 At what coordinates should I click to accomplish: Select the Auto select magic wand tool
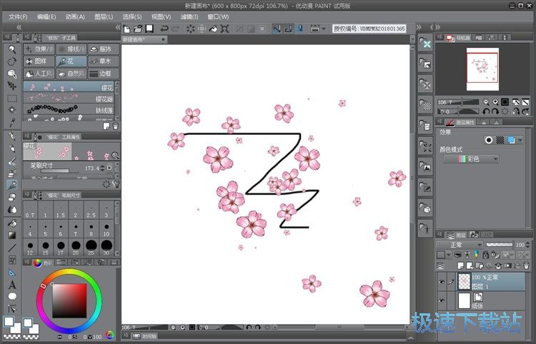(12, 110)
